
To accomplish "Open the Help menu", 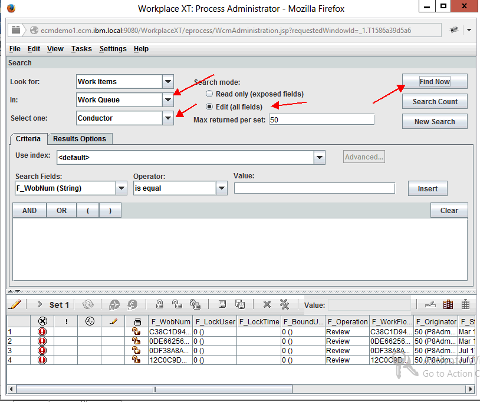I will click(141, 49).
